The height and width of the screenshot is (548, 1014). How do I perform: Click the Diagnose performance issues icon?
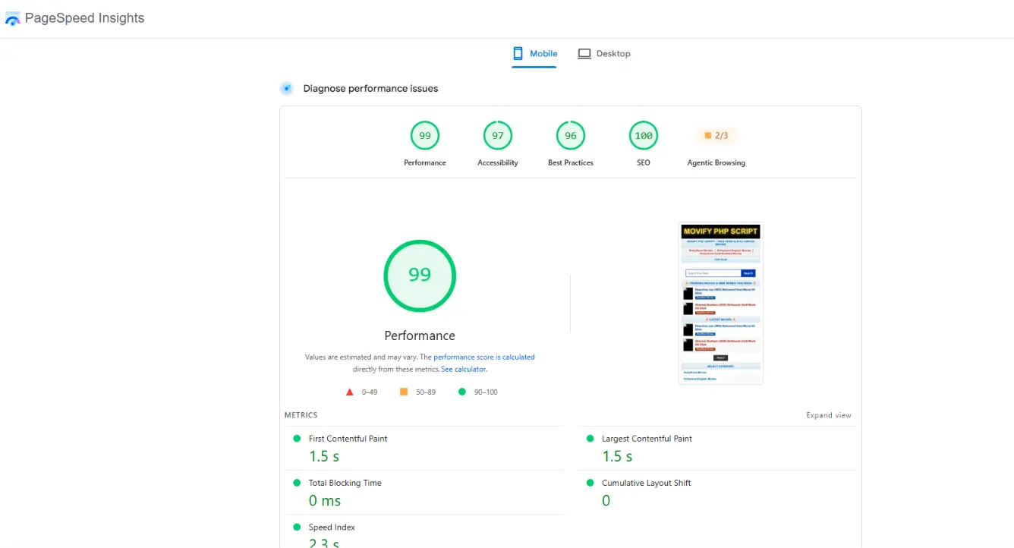pyautogui.click(x=287, y=88)
